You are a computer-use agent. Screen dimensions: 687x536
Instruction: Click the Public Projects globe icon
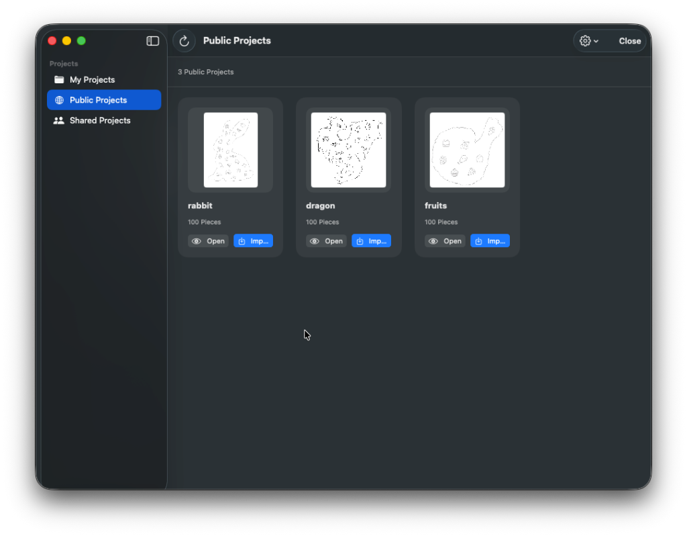click(59, 100)
